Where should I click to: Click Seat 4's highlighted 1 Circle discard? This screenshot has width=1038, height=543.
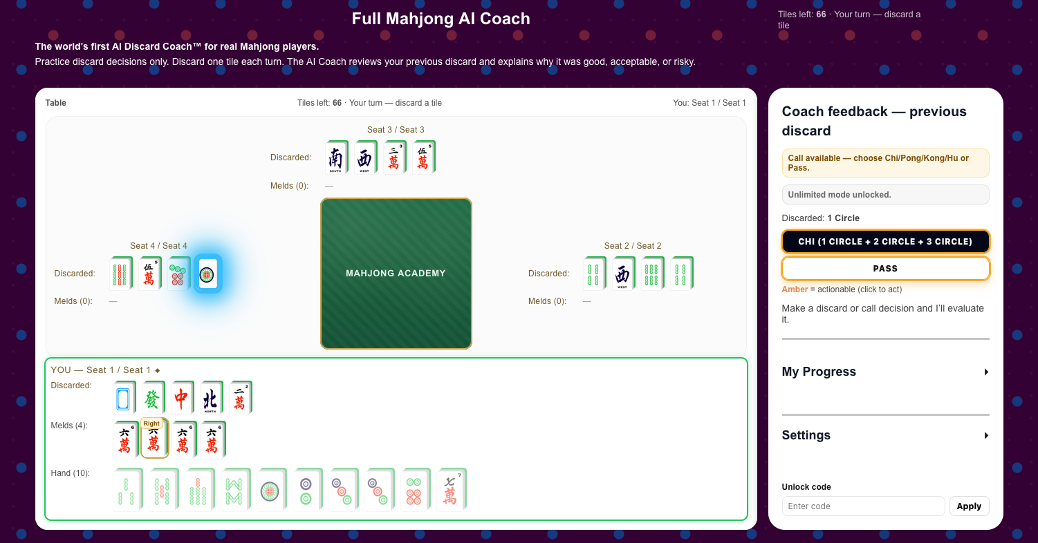point(207,274)
